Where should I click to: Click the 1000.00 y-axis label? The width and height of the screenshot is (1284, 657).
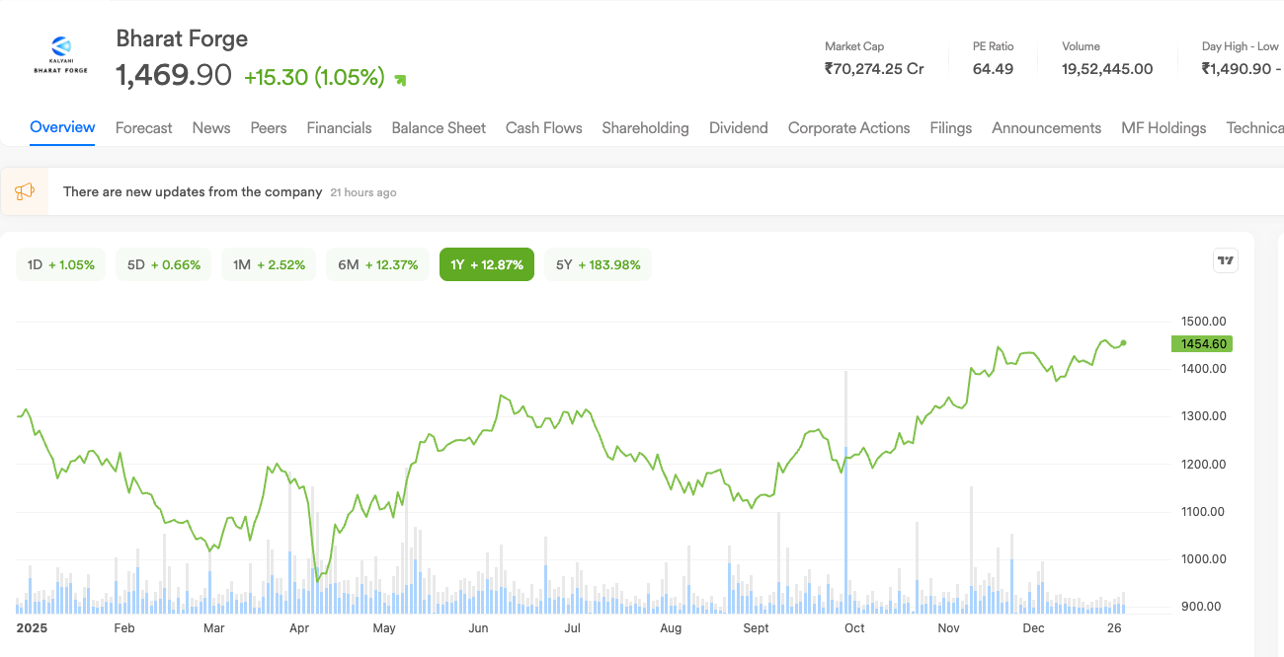pyautogui.click(x=1203, y=558)
